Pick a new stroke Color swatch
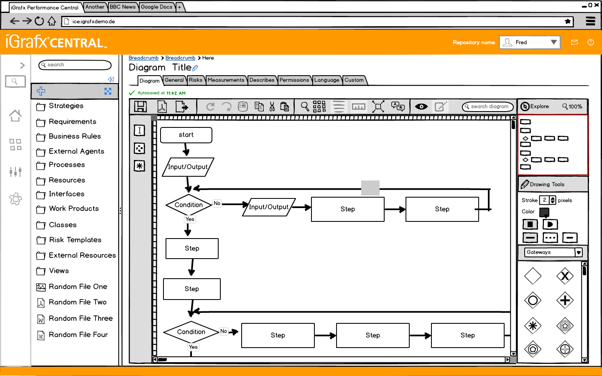602x376 pixels. (x=544, y=213)
